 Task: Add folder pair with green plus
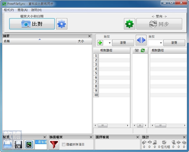point(100,43)
